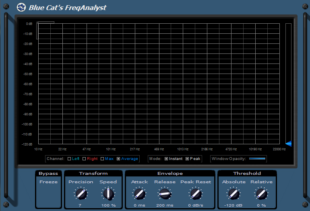Screen dimensions: 310x211
Task: Click the Blue Cat's FreqAnalyst title
Action: [67, 8]
